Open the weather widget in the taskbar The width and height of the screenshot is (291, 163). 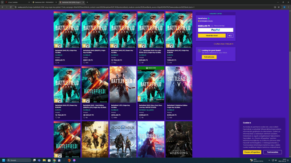coord(256,160)
